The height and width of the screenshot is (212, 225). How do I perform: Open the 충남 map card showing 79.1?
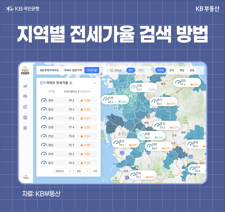(126, 143)
